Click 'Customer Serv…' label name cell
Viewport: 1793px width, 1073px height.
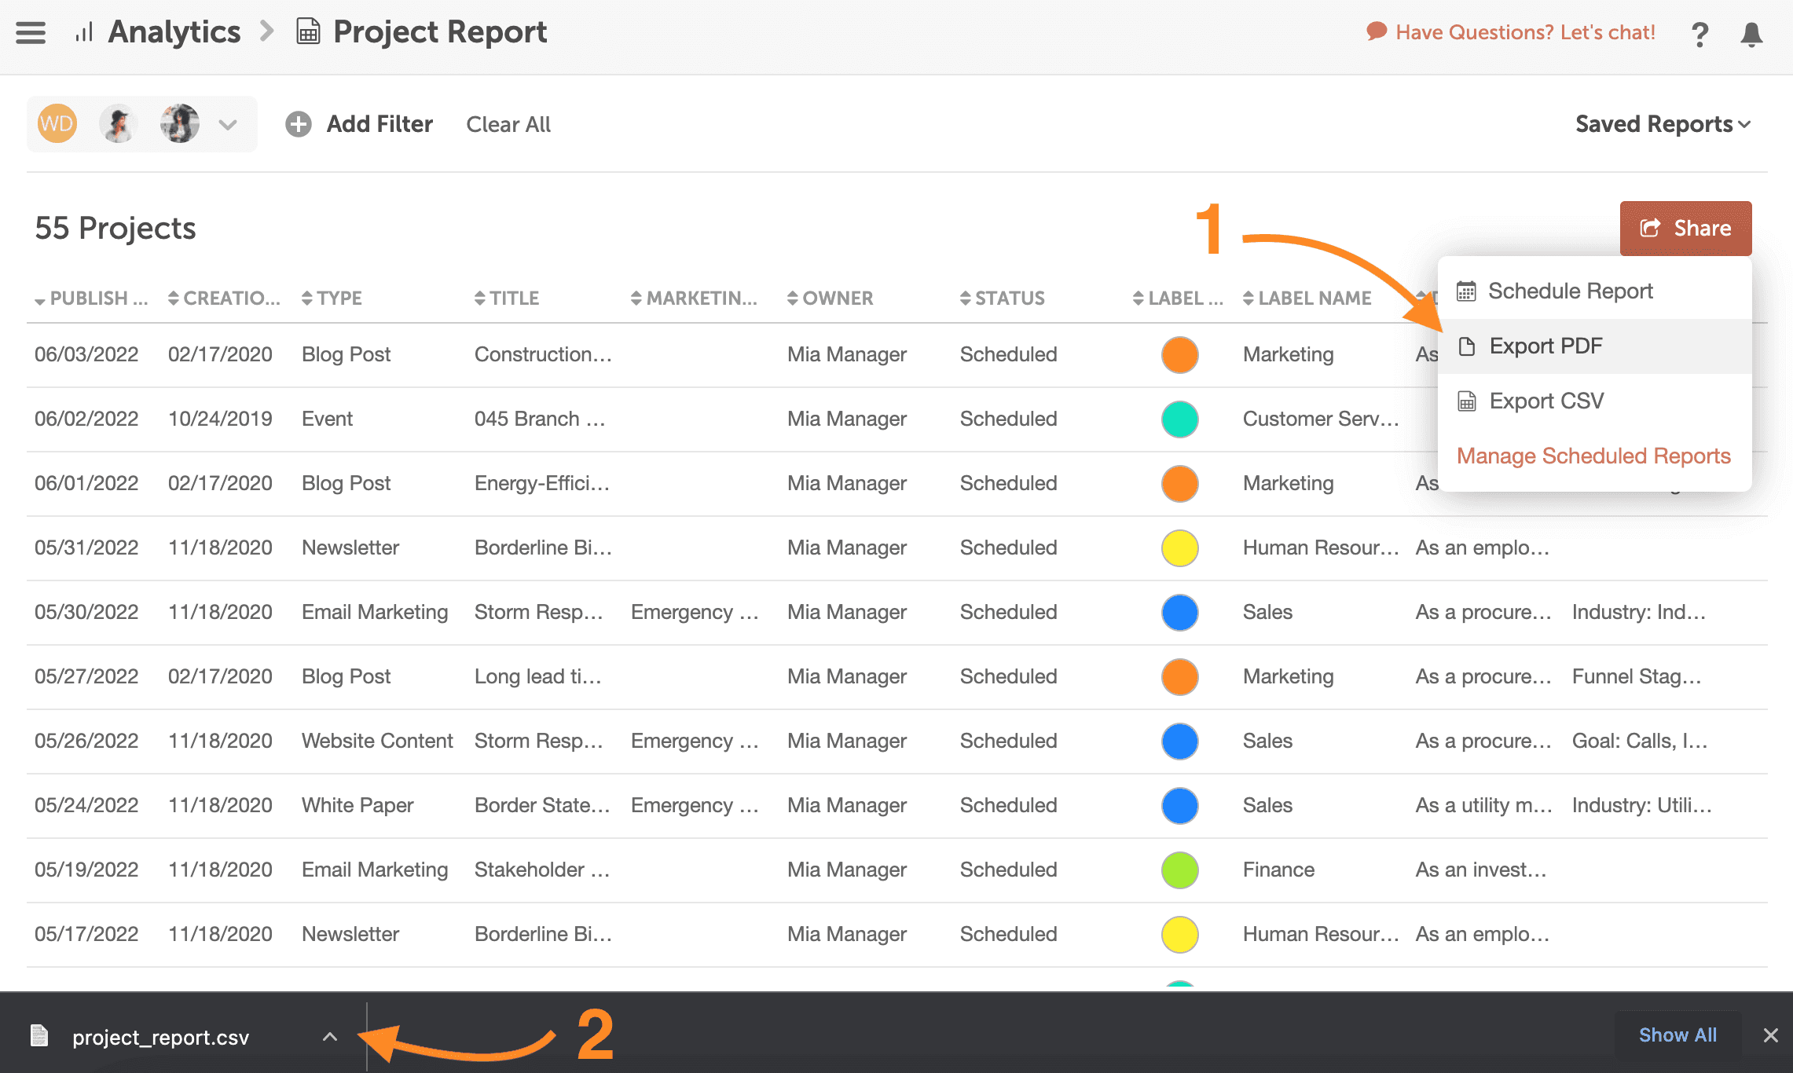(x=1321, y=419)
